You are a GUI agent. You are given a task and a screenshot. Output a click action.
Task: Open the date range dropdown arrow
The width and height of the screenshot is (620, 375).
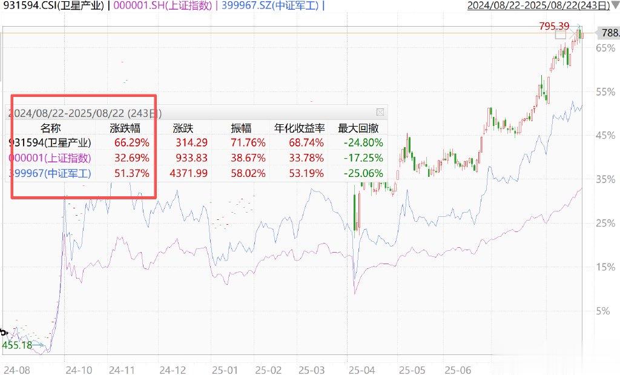pyautogui.click(x=615, y=5)
